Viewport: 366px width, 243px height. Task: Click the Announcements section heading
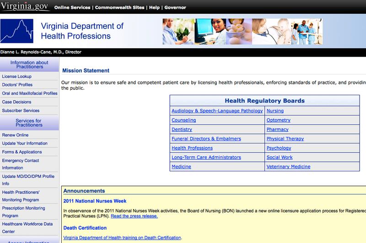point(84,191)
